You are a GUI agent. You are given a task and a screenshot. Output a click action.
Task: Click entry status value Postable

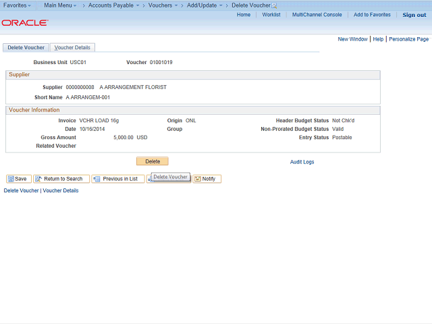[x=342, y=137]
